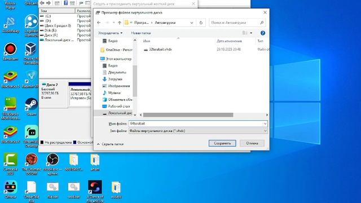The image size is (361, 203).
Task: Expand Имя файла combo box arrow
Action: point(265,123)
